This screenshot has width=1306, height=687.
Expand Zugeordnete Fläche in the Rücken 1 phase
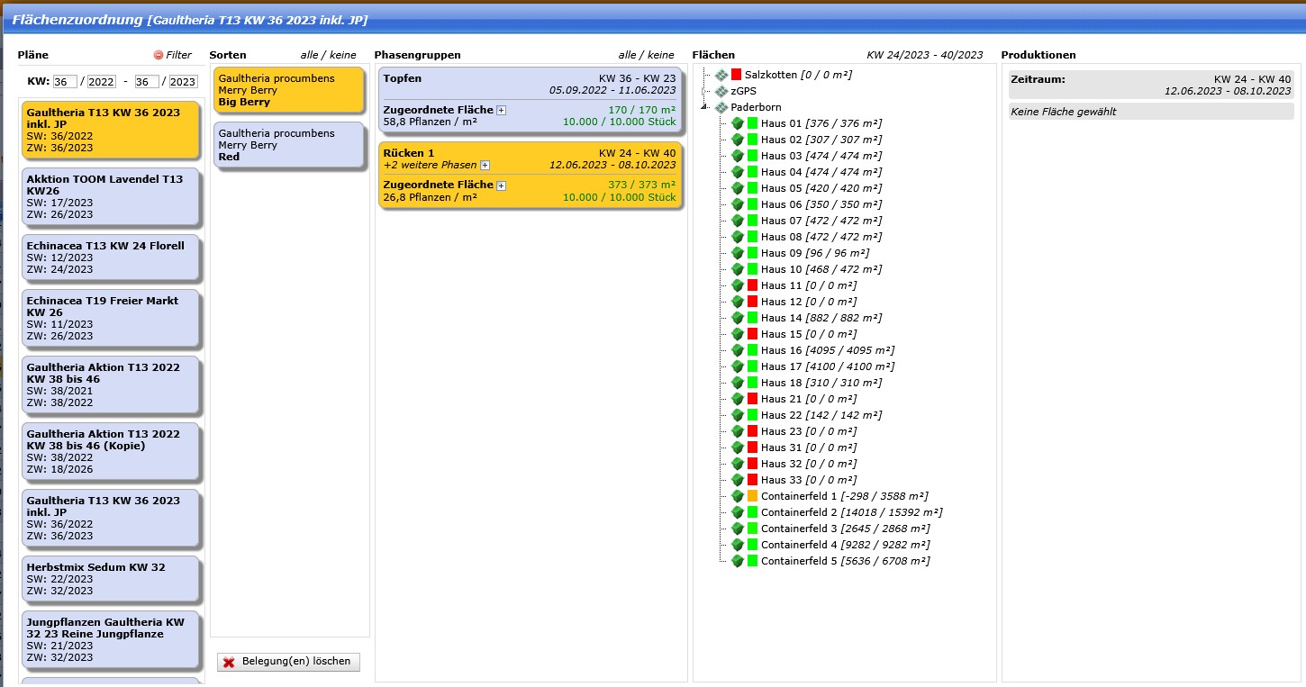coord(501,185)
